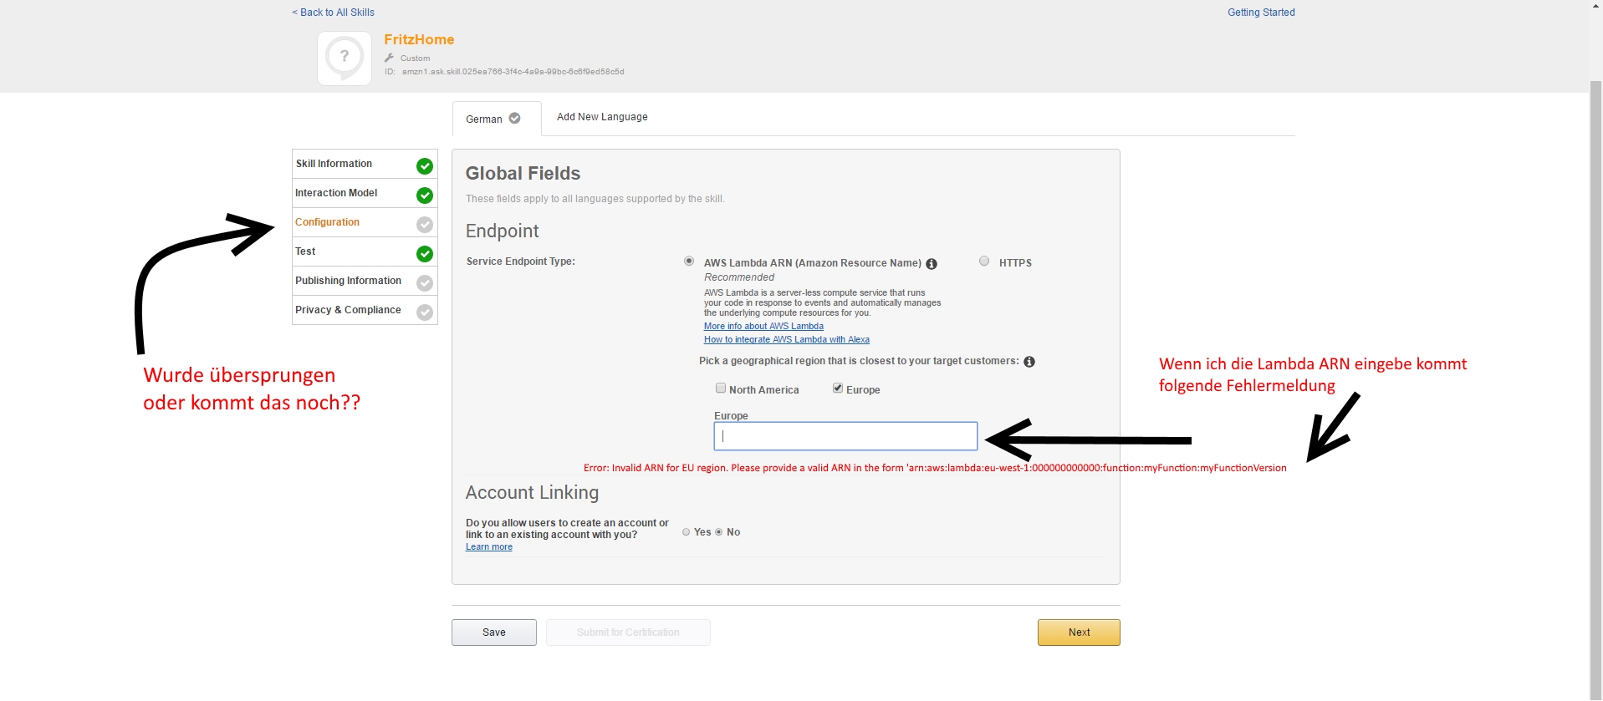Click the grey status icon for Publishing Information
The height and width of the screenshot is (701, 1603).
[x=425, y=283]
